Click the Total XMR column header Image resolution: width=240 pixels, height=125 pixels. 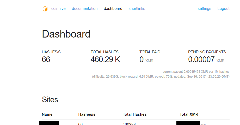189,114
